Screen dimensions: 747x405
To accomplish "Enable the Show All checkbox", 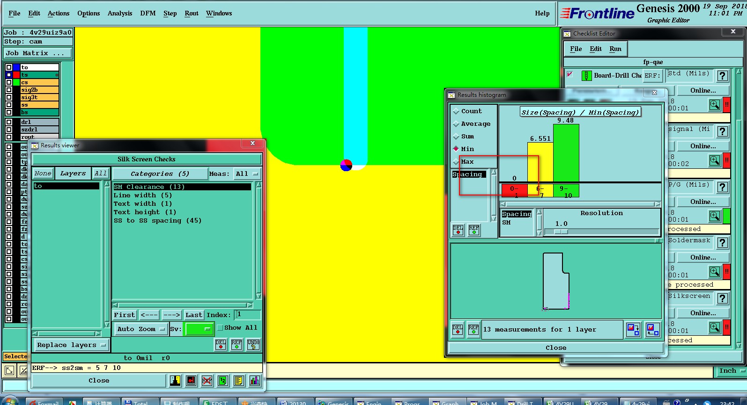I will point(220,328).
